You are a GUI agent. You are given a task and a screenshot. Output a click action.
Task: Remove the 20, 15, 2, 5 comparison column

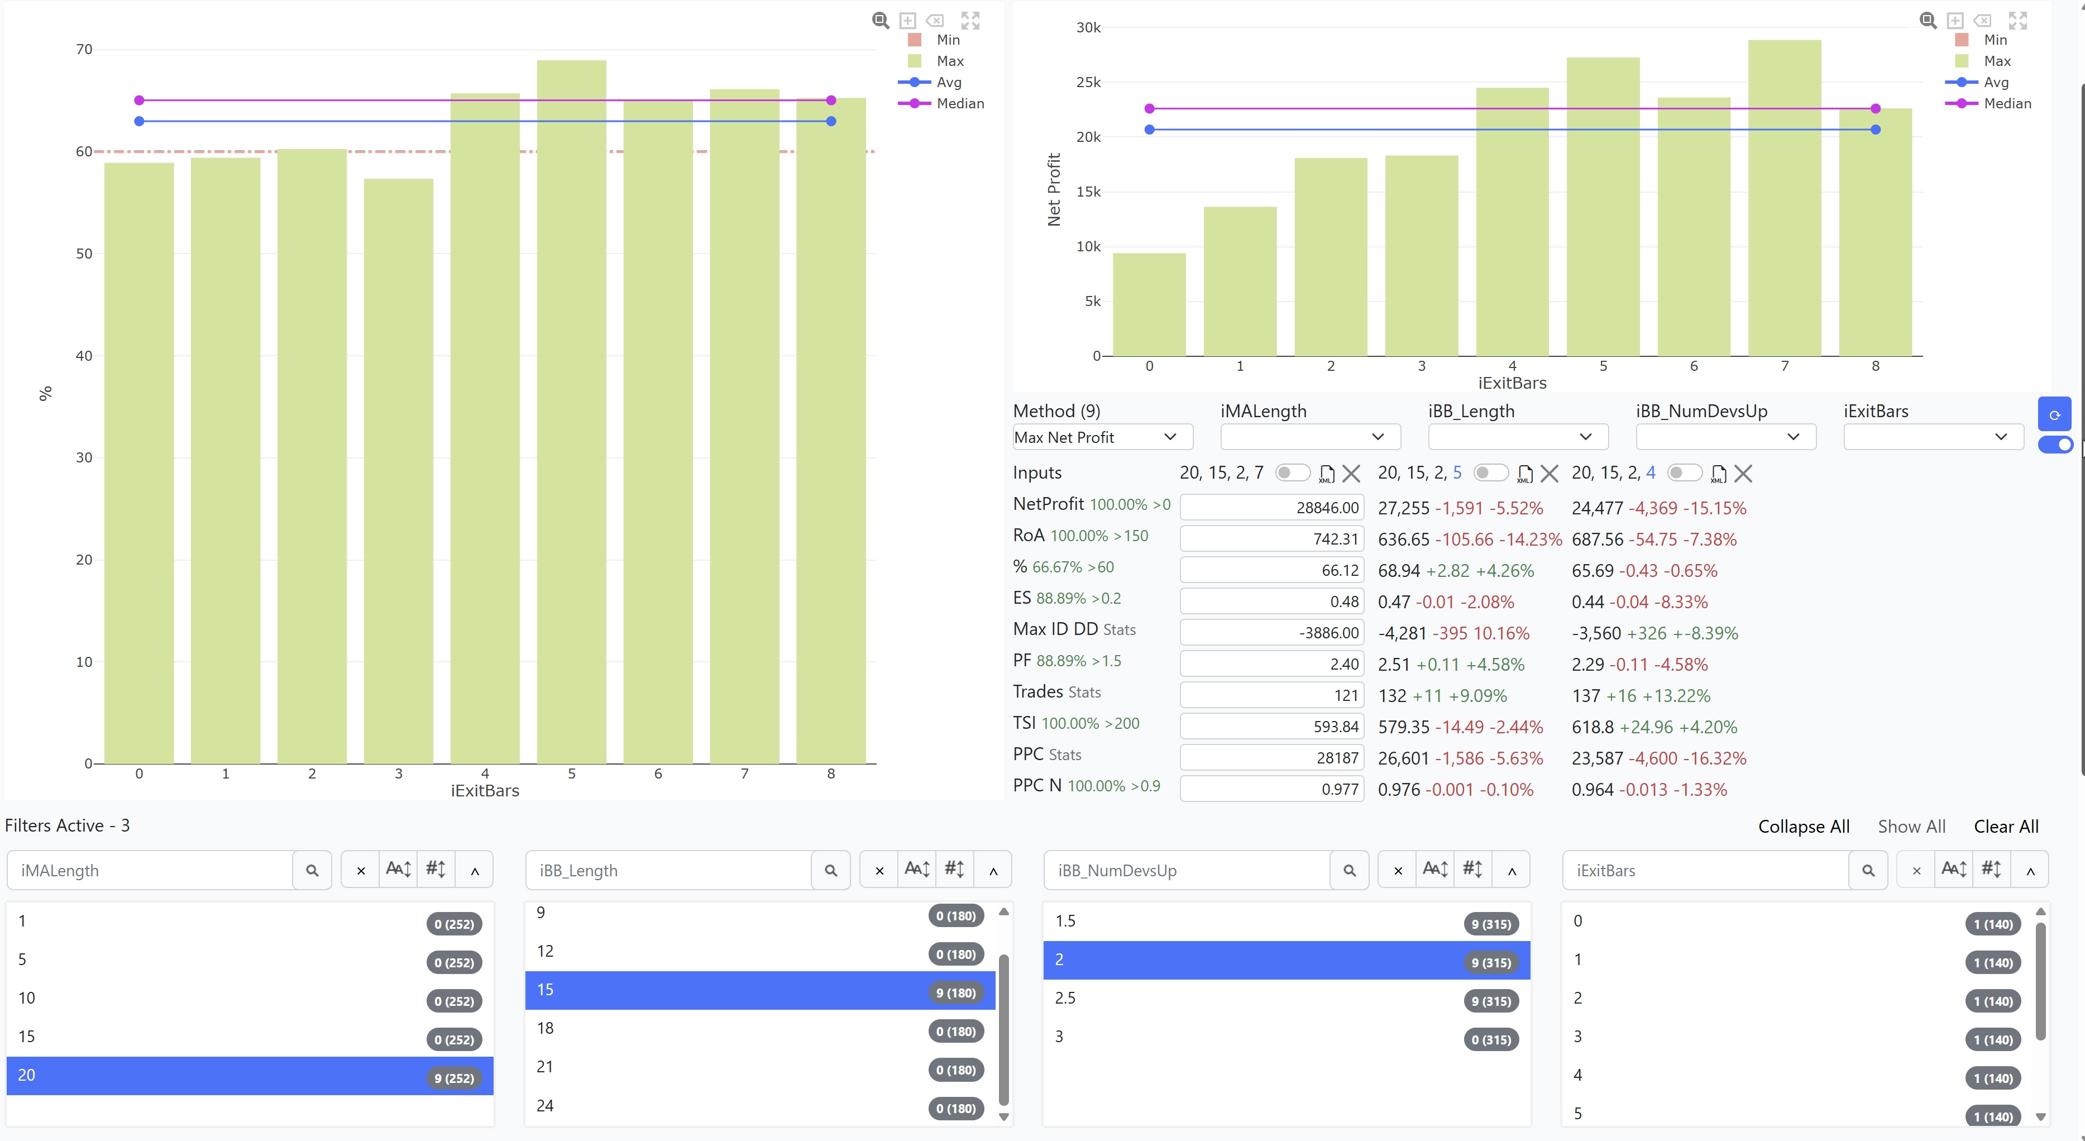coord(1549,474)
